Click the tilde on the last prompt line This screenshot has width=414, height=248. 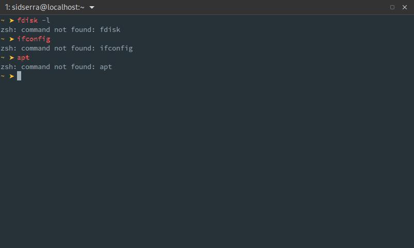(x=3, y=76)
